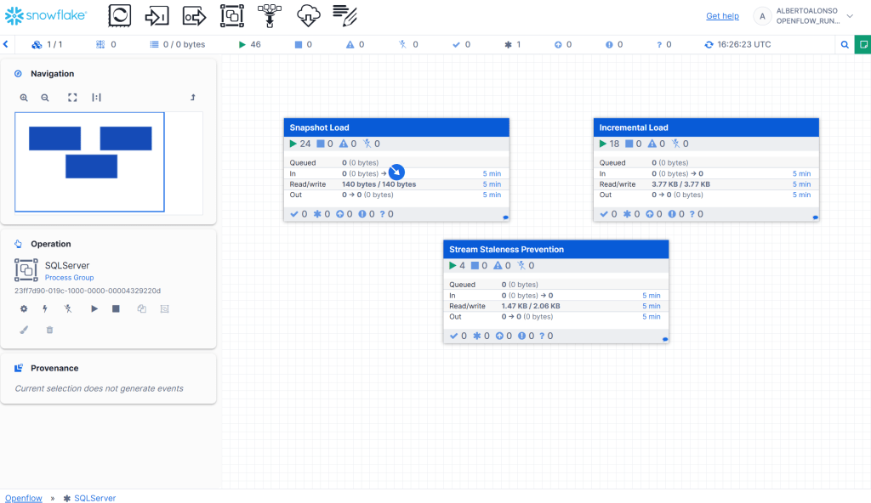Open the search magnifier in the status bar
The image size is (871, 503).
[845, 44]
